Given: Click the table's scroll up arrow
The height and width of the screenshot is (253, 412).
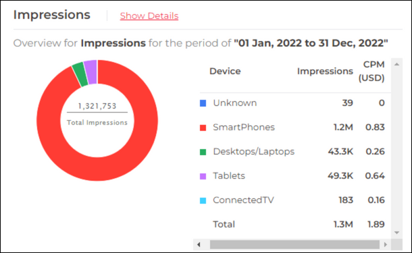Looking at the screenshot, I should point(396,64).
